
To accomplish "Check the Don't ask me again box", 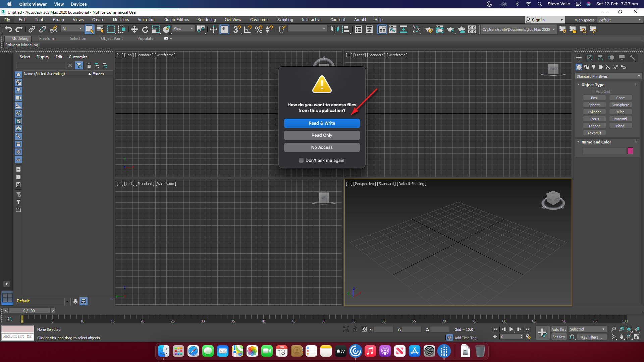I will coord(301,161).
